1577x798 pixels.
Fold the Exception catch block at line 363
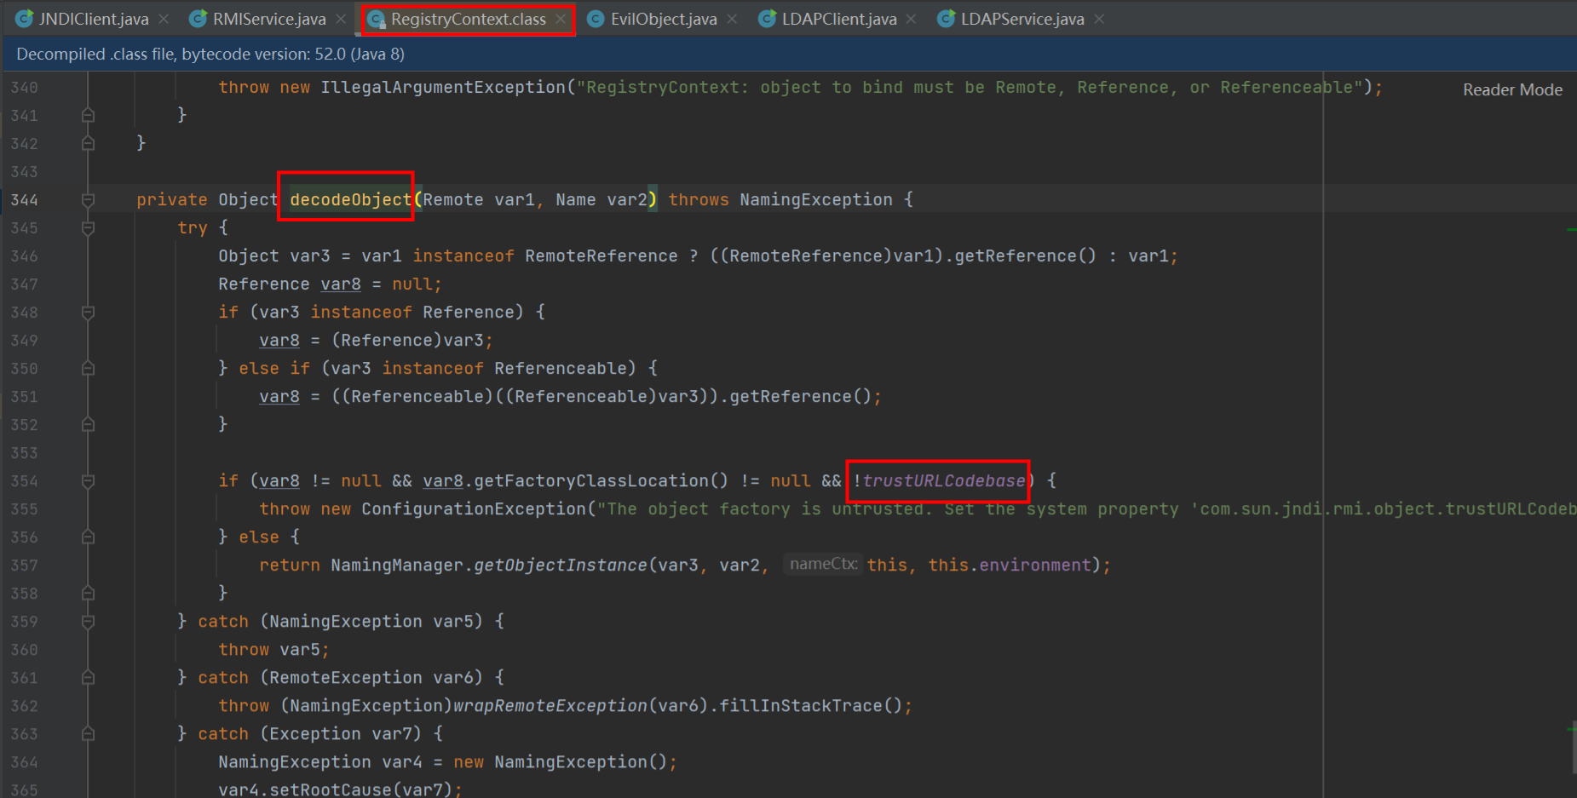coord(88,733)
